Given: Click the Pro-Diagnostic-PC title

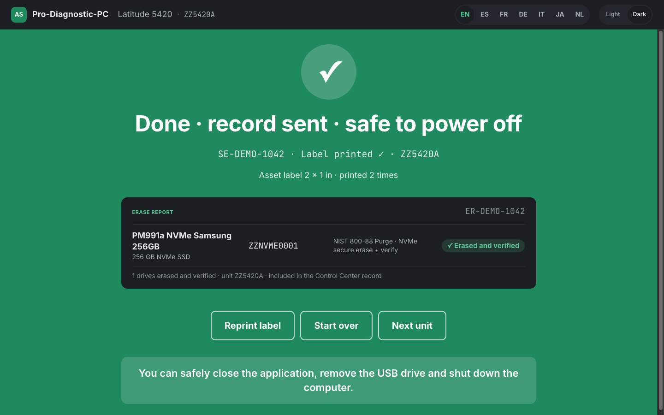Looking at the screenshot, I should click(x=71, y=14).
